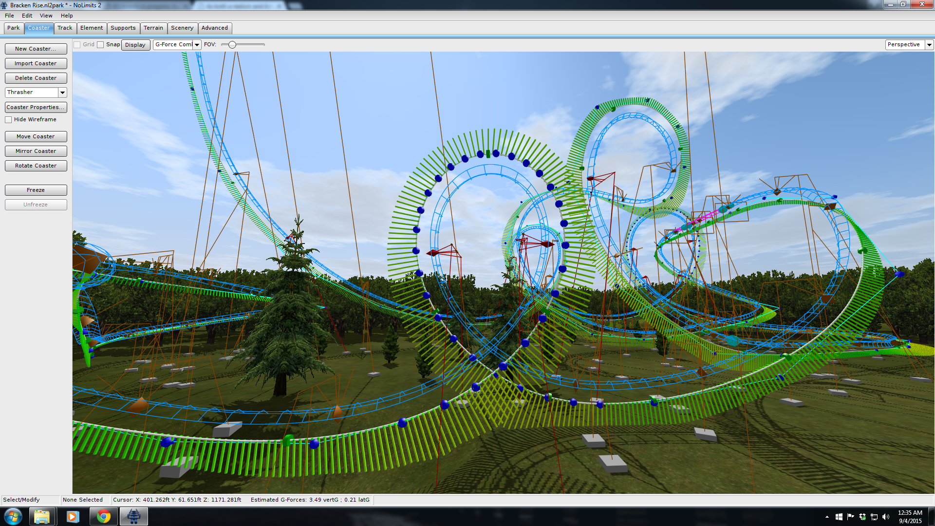This screenshot has height=526, width=935.
Task: Click the Mirror Coaster button
Action: (36, 151)
